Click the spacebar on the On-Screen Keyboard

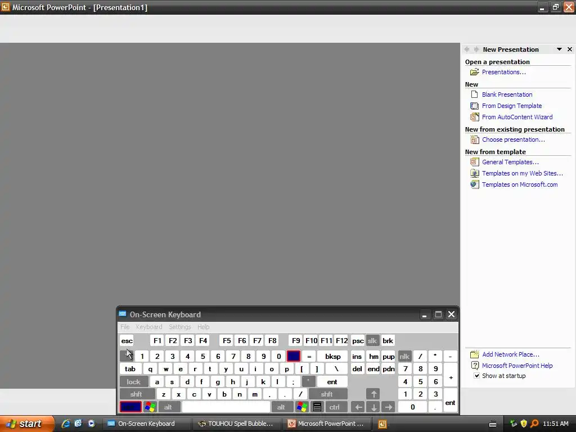pyautogui.click(x=226, y=407)
